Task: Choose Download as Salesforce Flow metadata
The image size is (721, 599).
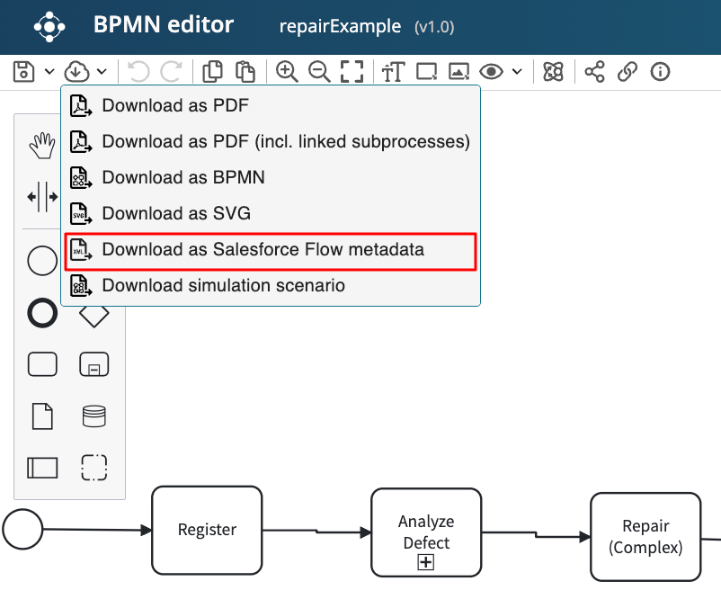Action: click(x=263, y=250)
